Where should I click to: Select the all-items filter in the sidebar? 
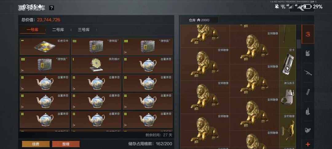click(x=308, y=34)
